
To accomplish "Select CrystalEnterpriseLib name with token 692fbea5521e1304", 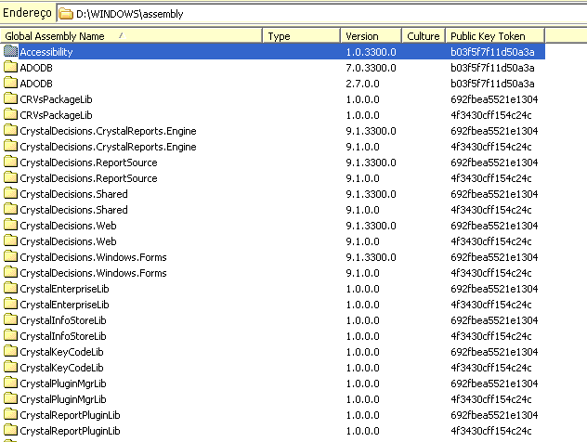I will coord(64,289).
